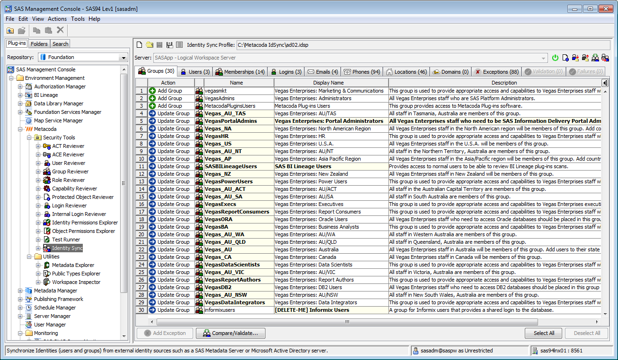This screenshot has height=360, width=618.
Task: Collapse the Utilities folder node
Action: coord(29,257)
